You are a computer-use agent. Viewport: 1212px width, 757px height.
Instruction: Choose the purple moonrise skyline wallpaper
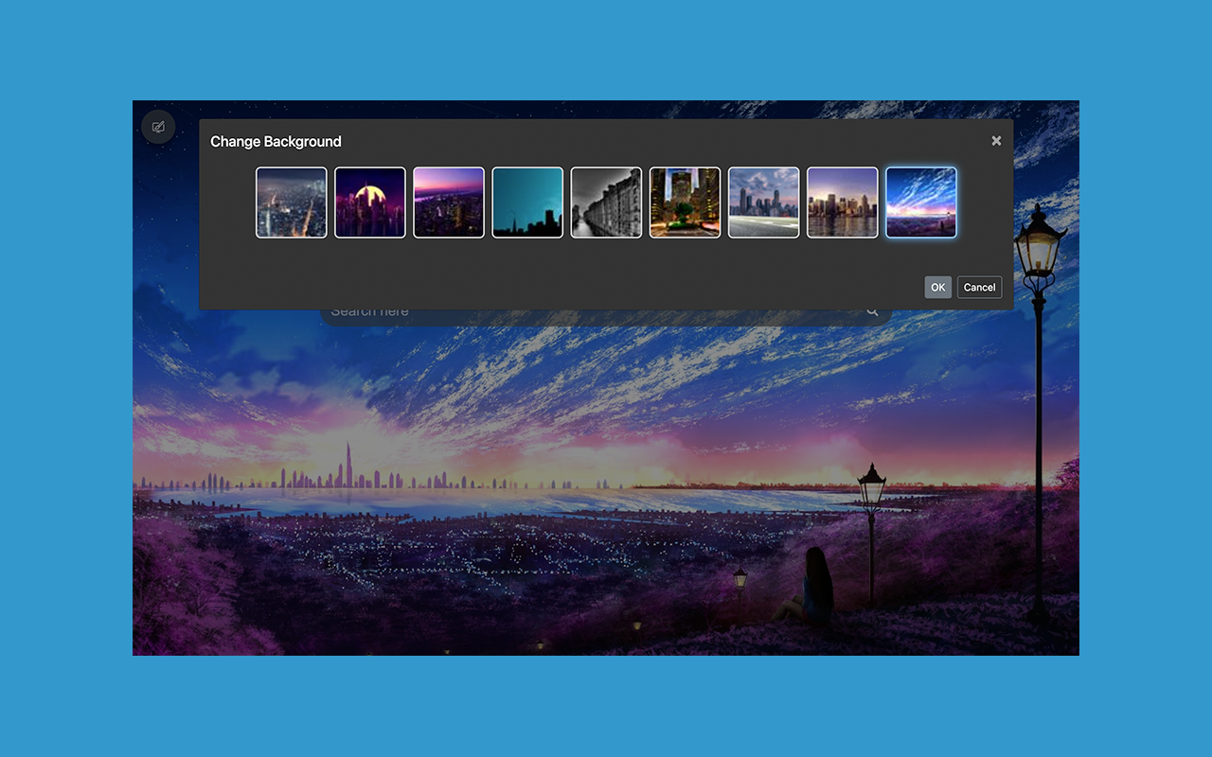(x=369, y=202)
